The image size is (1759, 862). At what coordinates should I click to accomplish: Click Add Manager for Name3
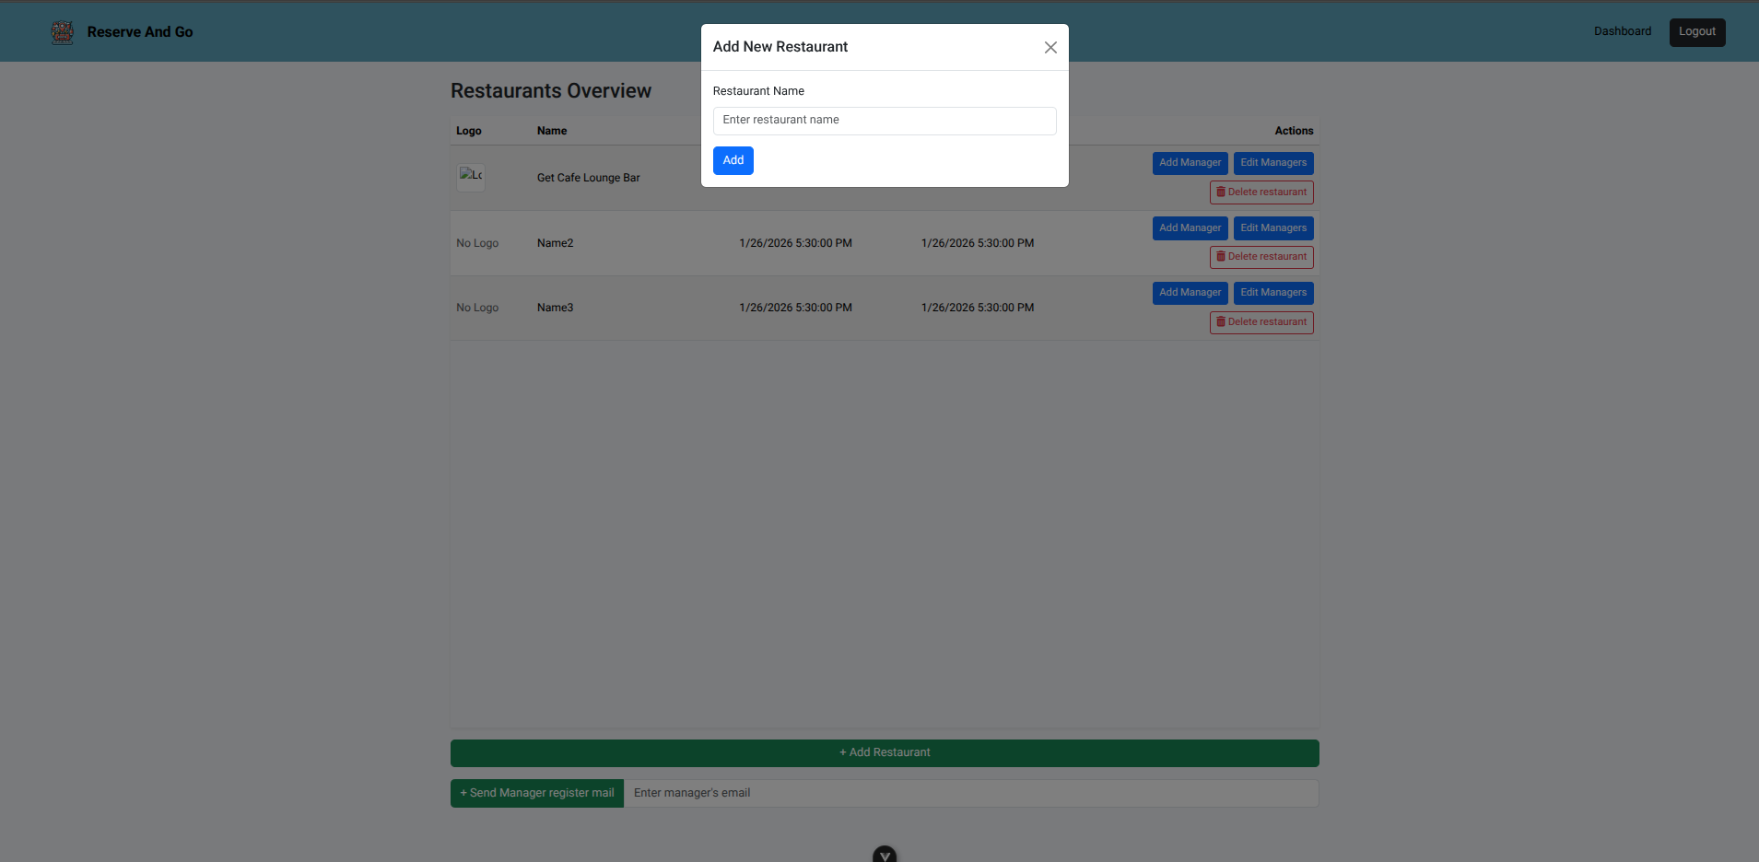(x=1190, y=293)
